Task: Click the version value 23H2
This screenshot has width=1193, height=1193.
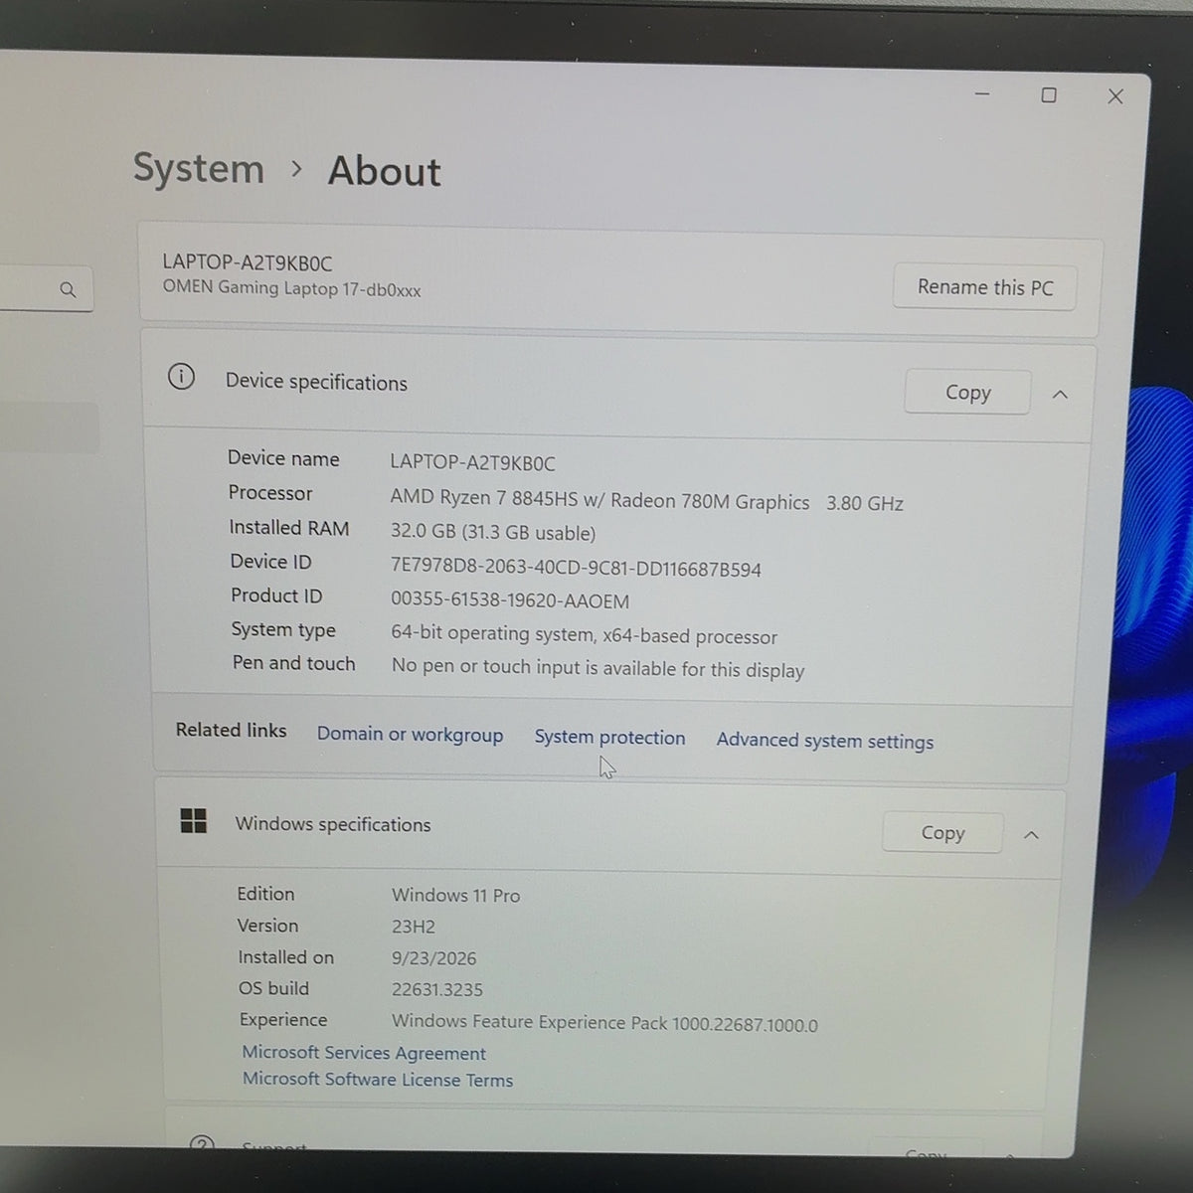Action: (414, 927)
